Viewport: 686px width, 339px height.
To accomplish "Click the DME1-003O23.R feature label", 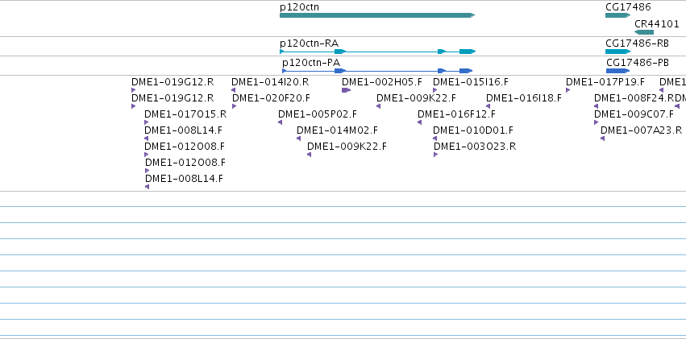I will [x=475, y=146].
